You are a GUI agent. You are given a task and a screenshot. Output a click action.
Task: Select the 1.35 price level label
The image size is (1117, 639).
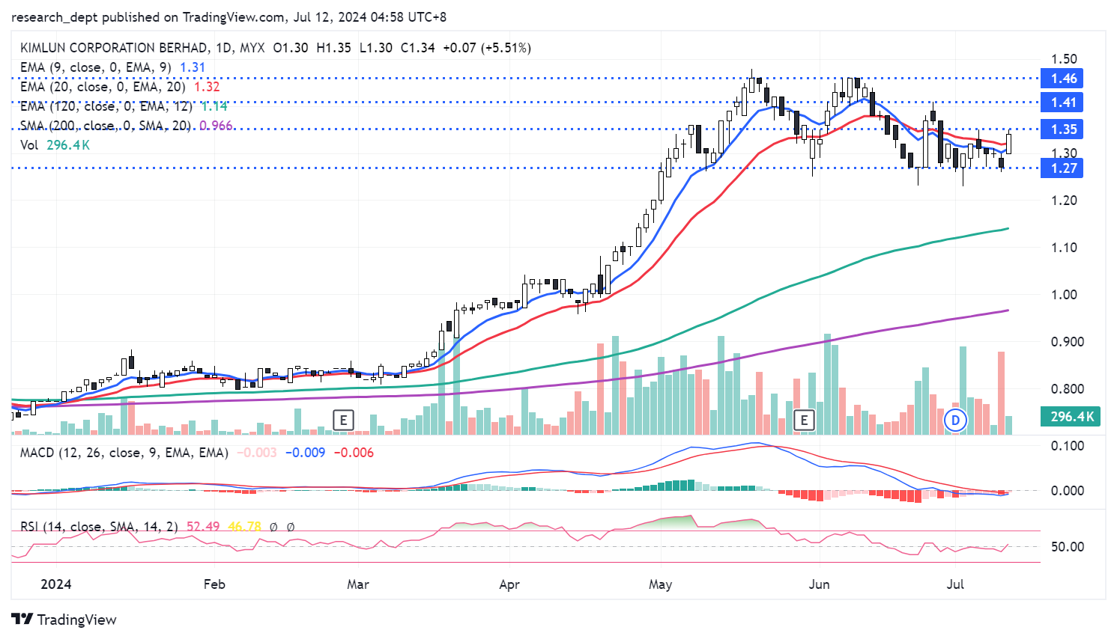(1063, 129)
